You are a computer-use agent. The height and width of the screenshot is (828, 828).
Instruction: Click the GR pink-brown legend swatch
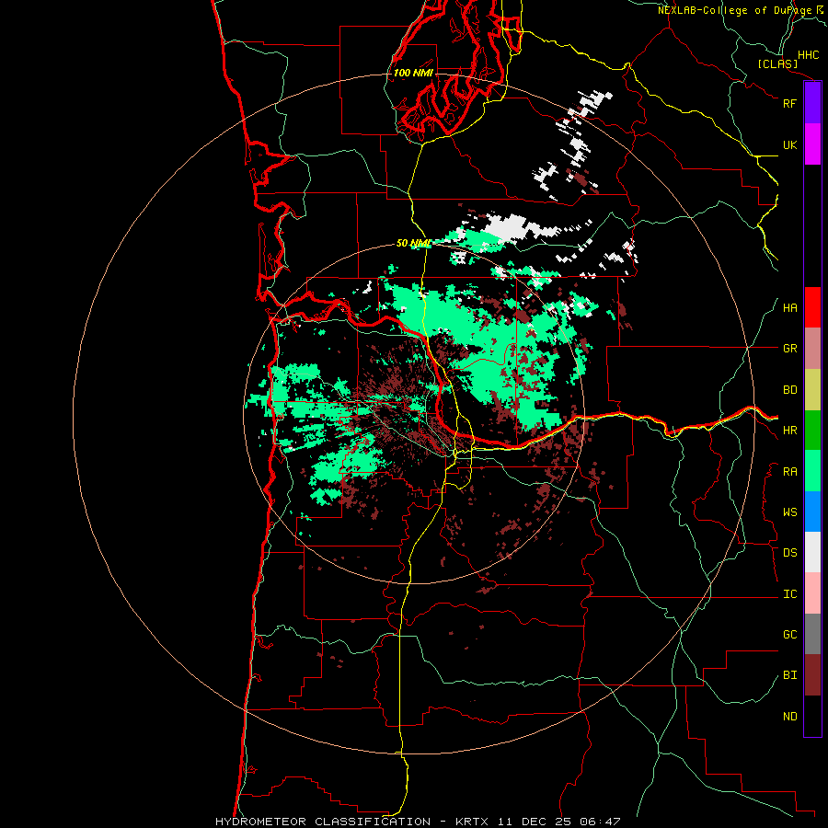pyautogui.click(x=812, y=349)
